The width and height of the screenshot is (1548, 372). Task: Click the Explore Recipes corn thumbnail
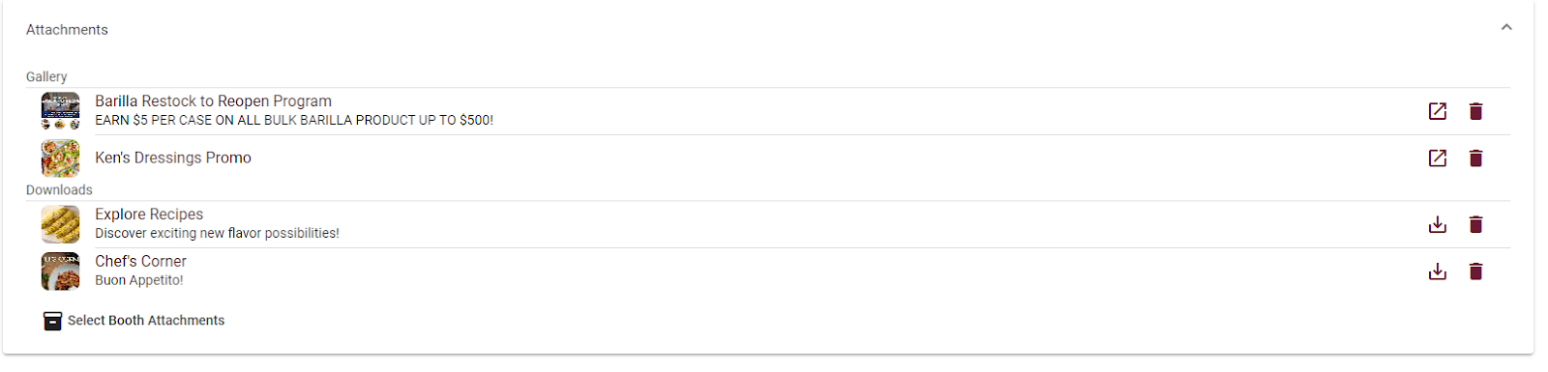coord(60,224)
